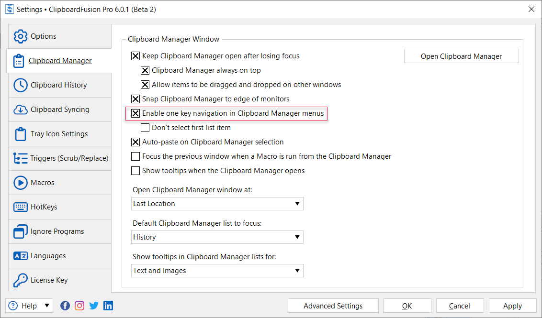Enable Don't select first list item
The width and height of the screenshot is (542, 318).
click(145, 128)
